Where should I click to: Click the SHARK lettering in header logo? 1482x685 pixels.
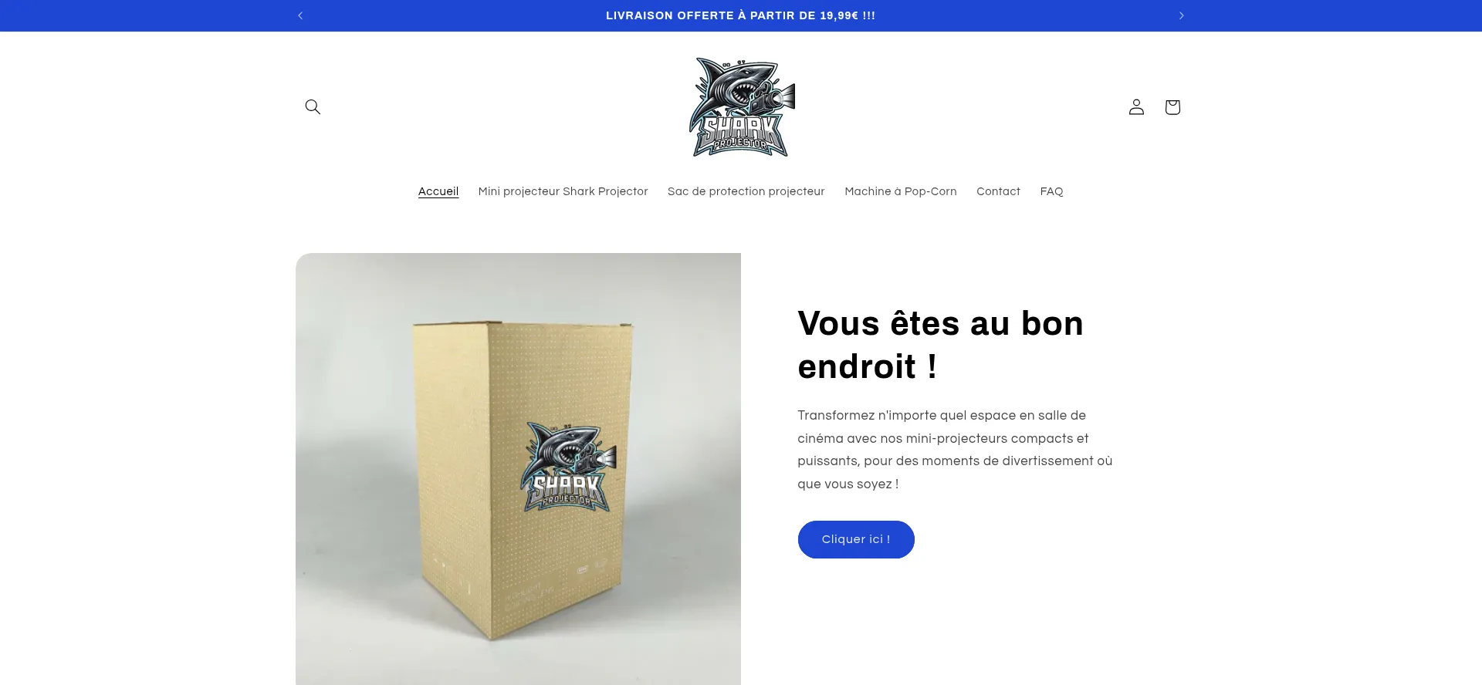pyautogui.click(x=737, y=130)
